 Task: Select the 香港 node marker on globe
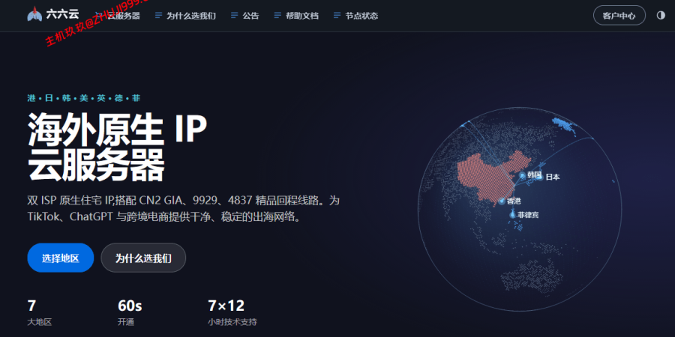coord(502,201)
